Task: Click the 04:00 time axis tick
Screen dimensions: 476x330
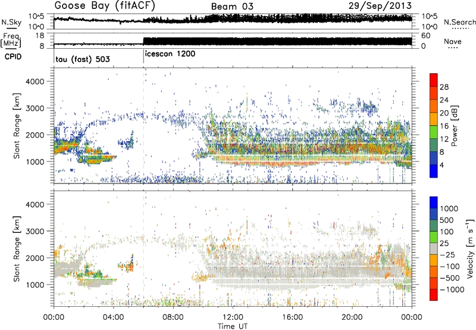Action: 113,317
